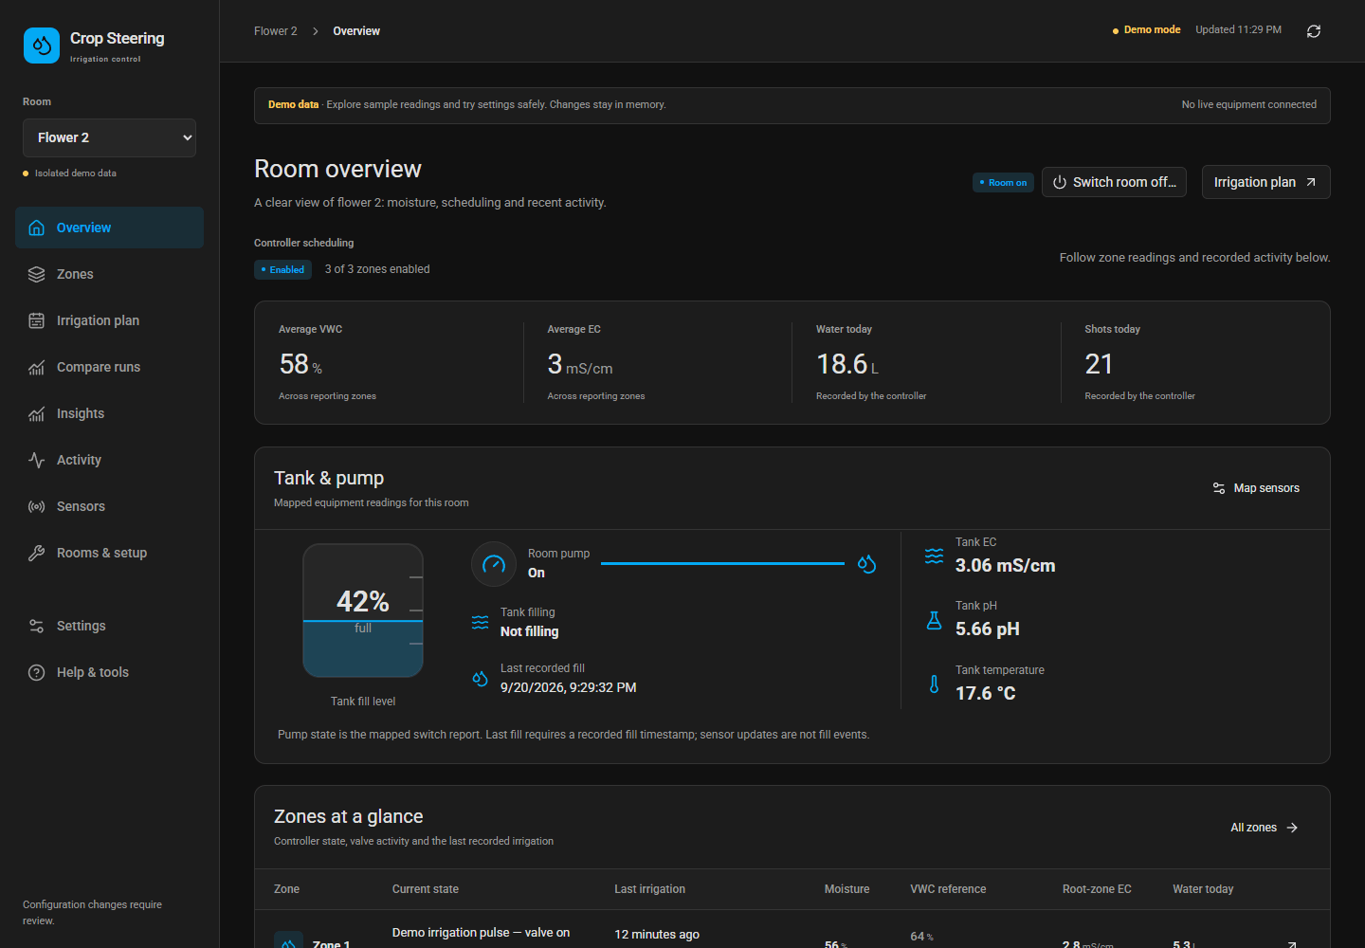This screenshot has width=1365, height=948.
Task: Click the Zones layers icon
Action: tap(37, 274)
